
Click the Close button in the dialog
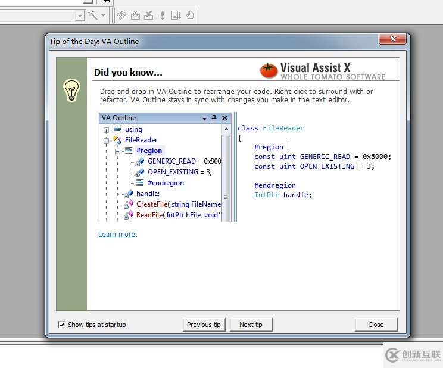(376, 325)
